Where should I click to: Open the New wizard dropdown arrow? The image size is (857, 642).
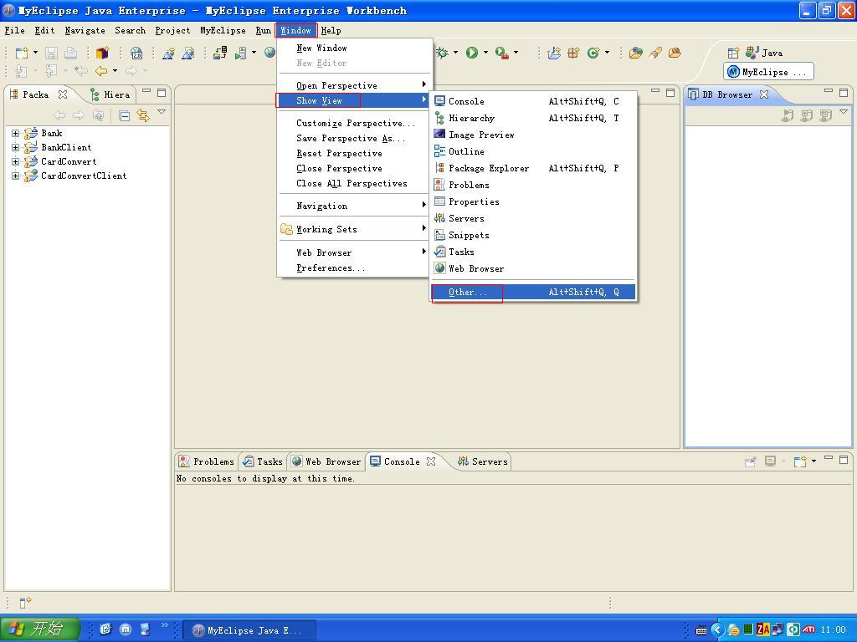tap(35, 53)
